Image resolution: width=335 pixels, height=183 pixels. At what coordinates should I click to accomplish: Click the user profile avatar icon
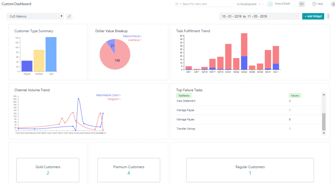(333, 4)
